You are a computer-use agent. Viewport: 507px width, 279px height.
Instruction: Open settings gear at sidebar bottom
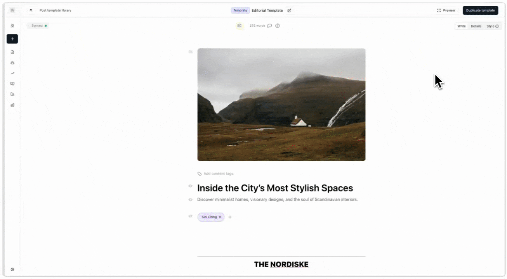pyautogui.click(x=12, y=269)
